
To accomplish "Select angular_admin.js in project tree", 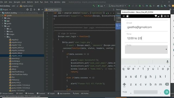I will pos(17,48).
